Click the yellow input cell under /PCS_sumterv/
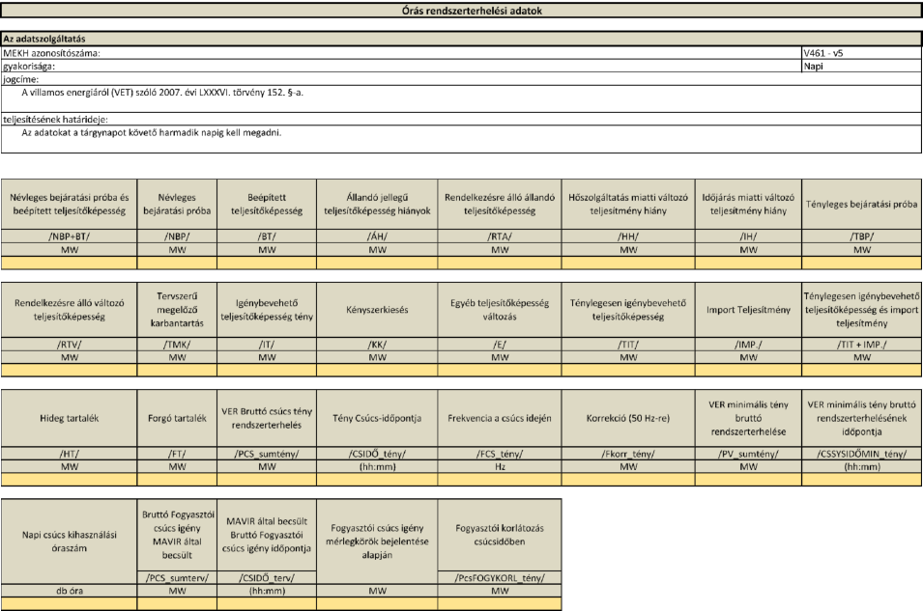 click(177, 602)
